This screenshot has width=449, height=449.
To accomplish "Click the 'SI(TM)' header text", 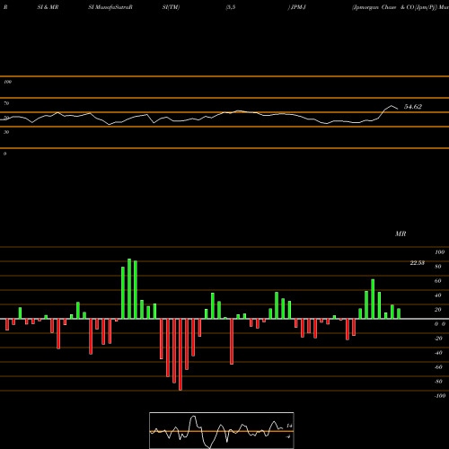I will [x=171, y=7].
